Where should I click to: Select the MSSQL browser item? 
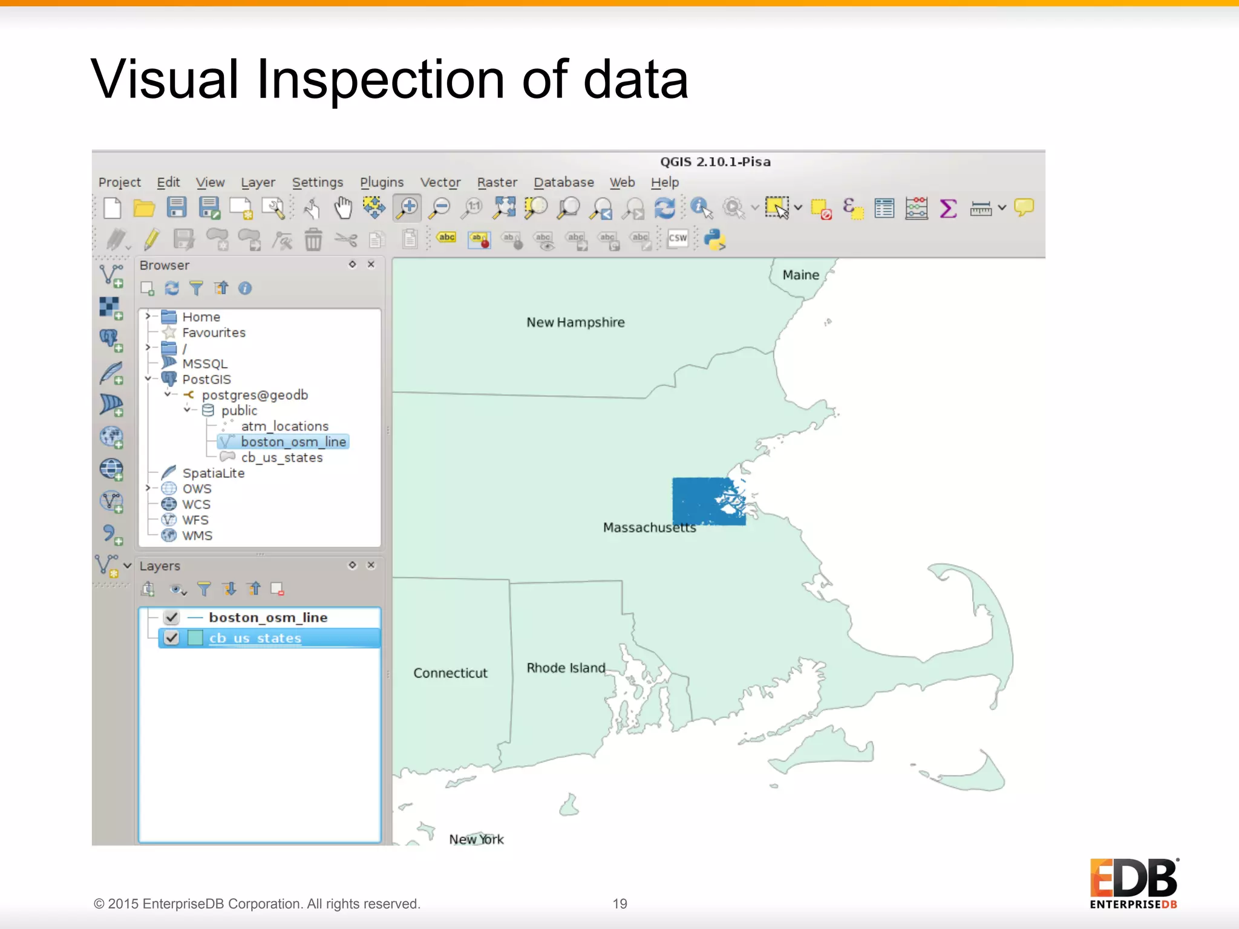click(205, 363)
